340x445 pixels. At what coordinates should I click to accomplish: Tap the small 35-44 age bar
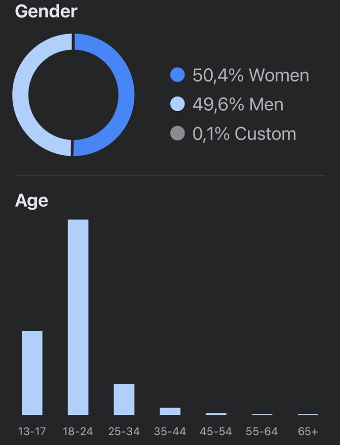click(170, 411)
